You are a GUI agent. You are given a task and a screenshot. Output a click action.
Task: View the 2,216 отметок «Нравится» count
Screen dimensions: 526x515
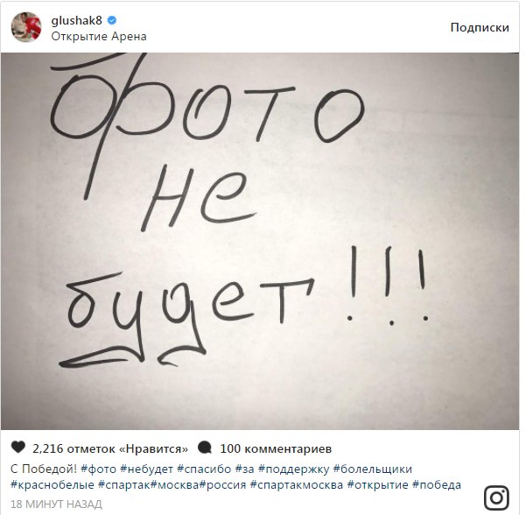pos(110,448)
